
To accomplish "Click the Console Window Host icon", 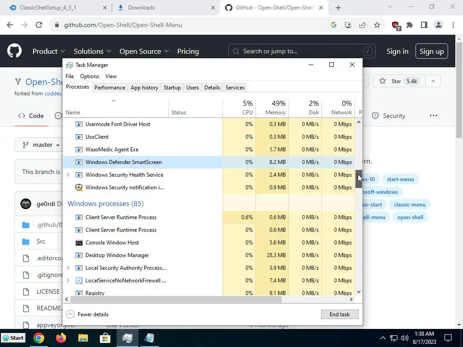I will pyautogui.click(x=79, y=243).
